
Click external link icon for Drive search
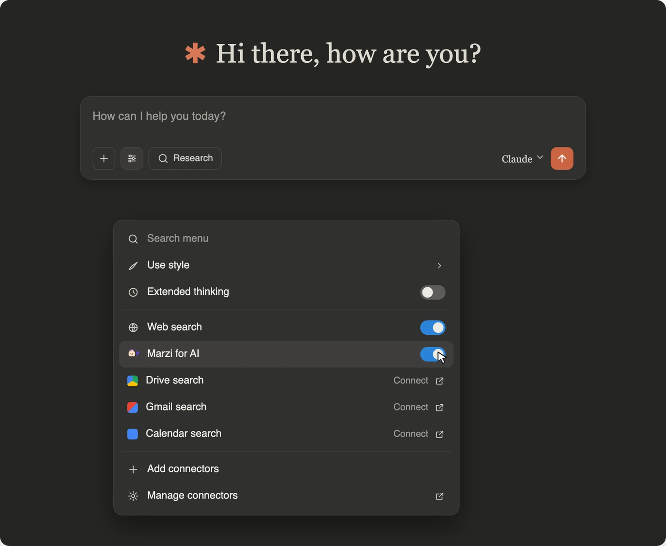(440, 381)
